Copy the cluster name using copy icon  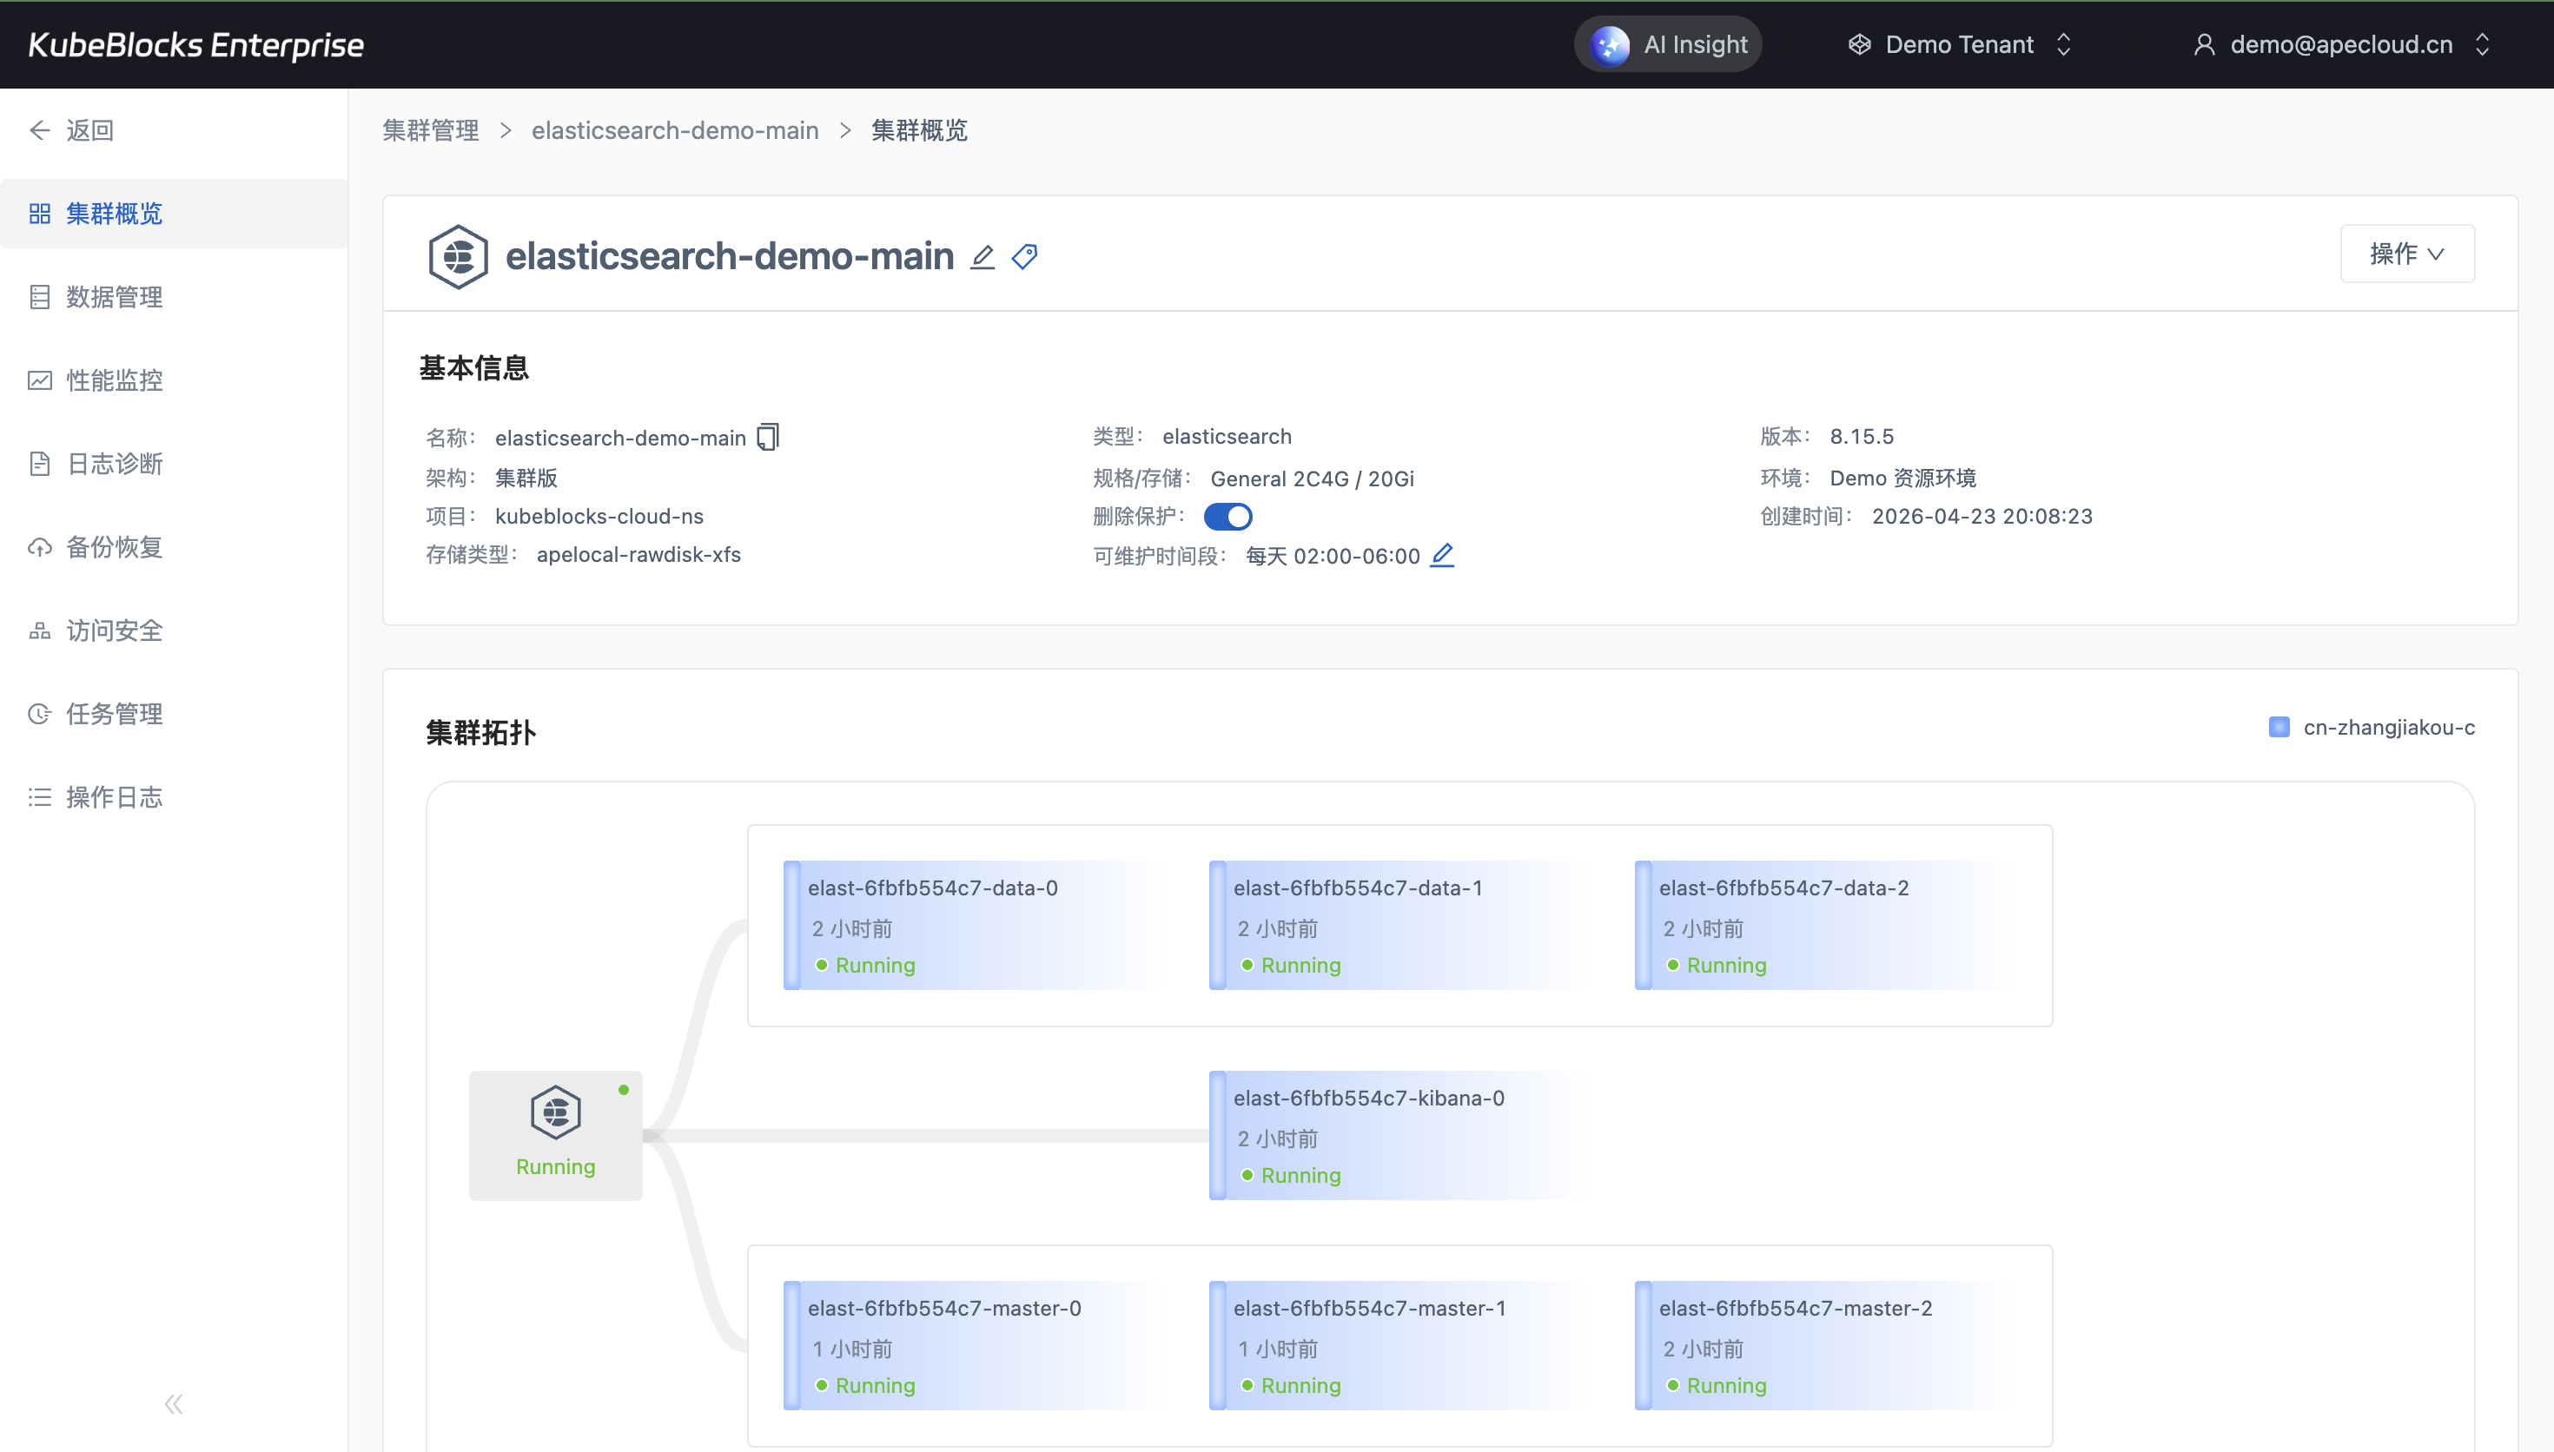[x=768, y=437]
